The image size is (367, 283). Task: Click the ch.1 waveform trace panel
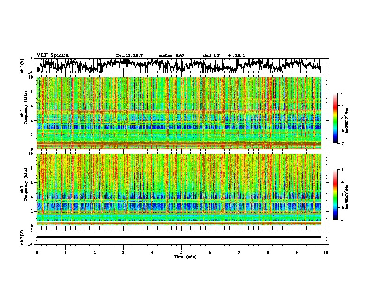181,66
